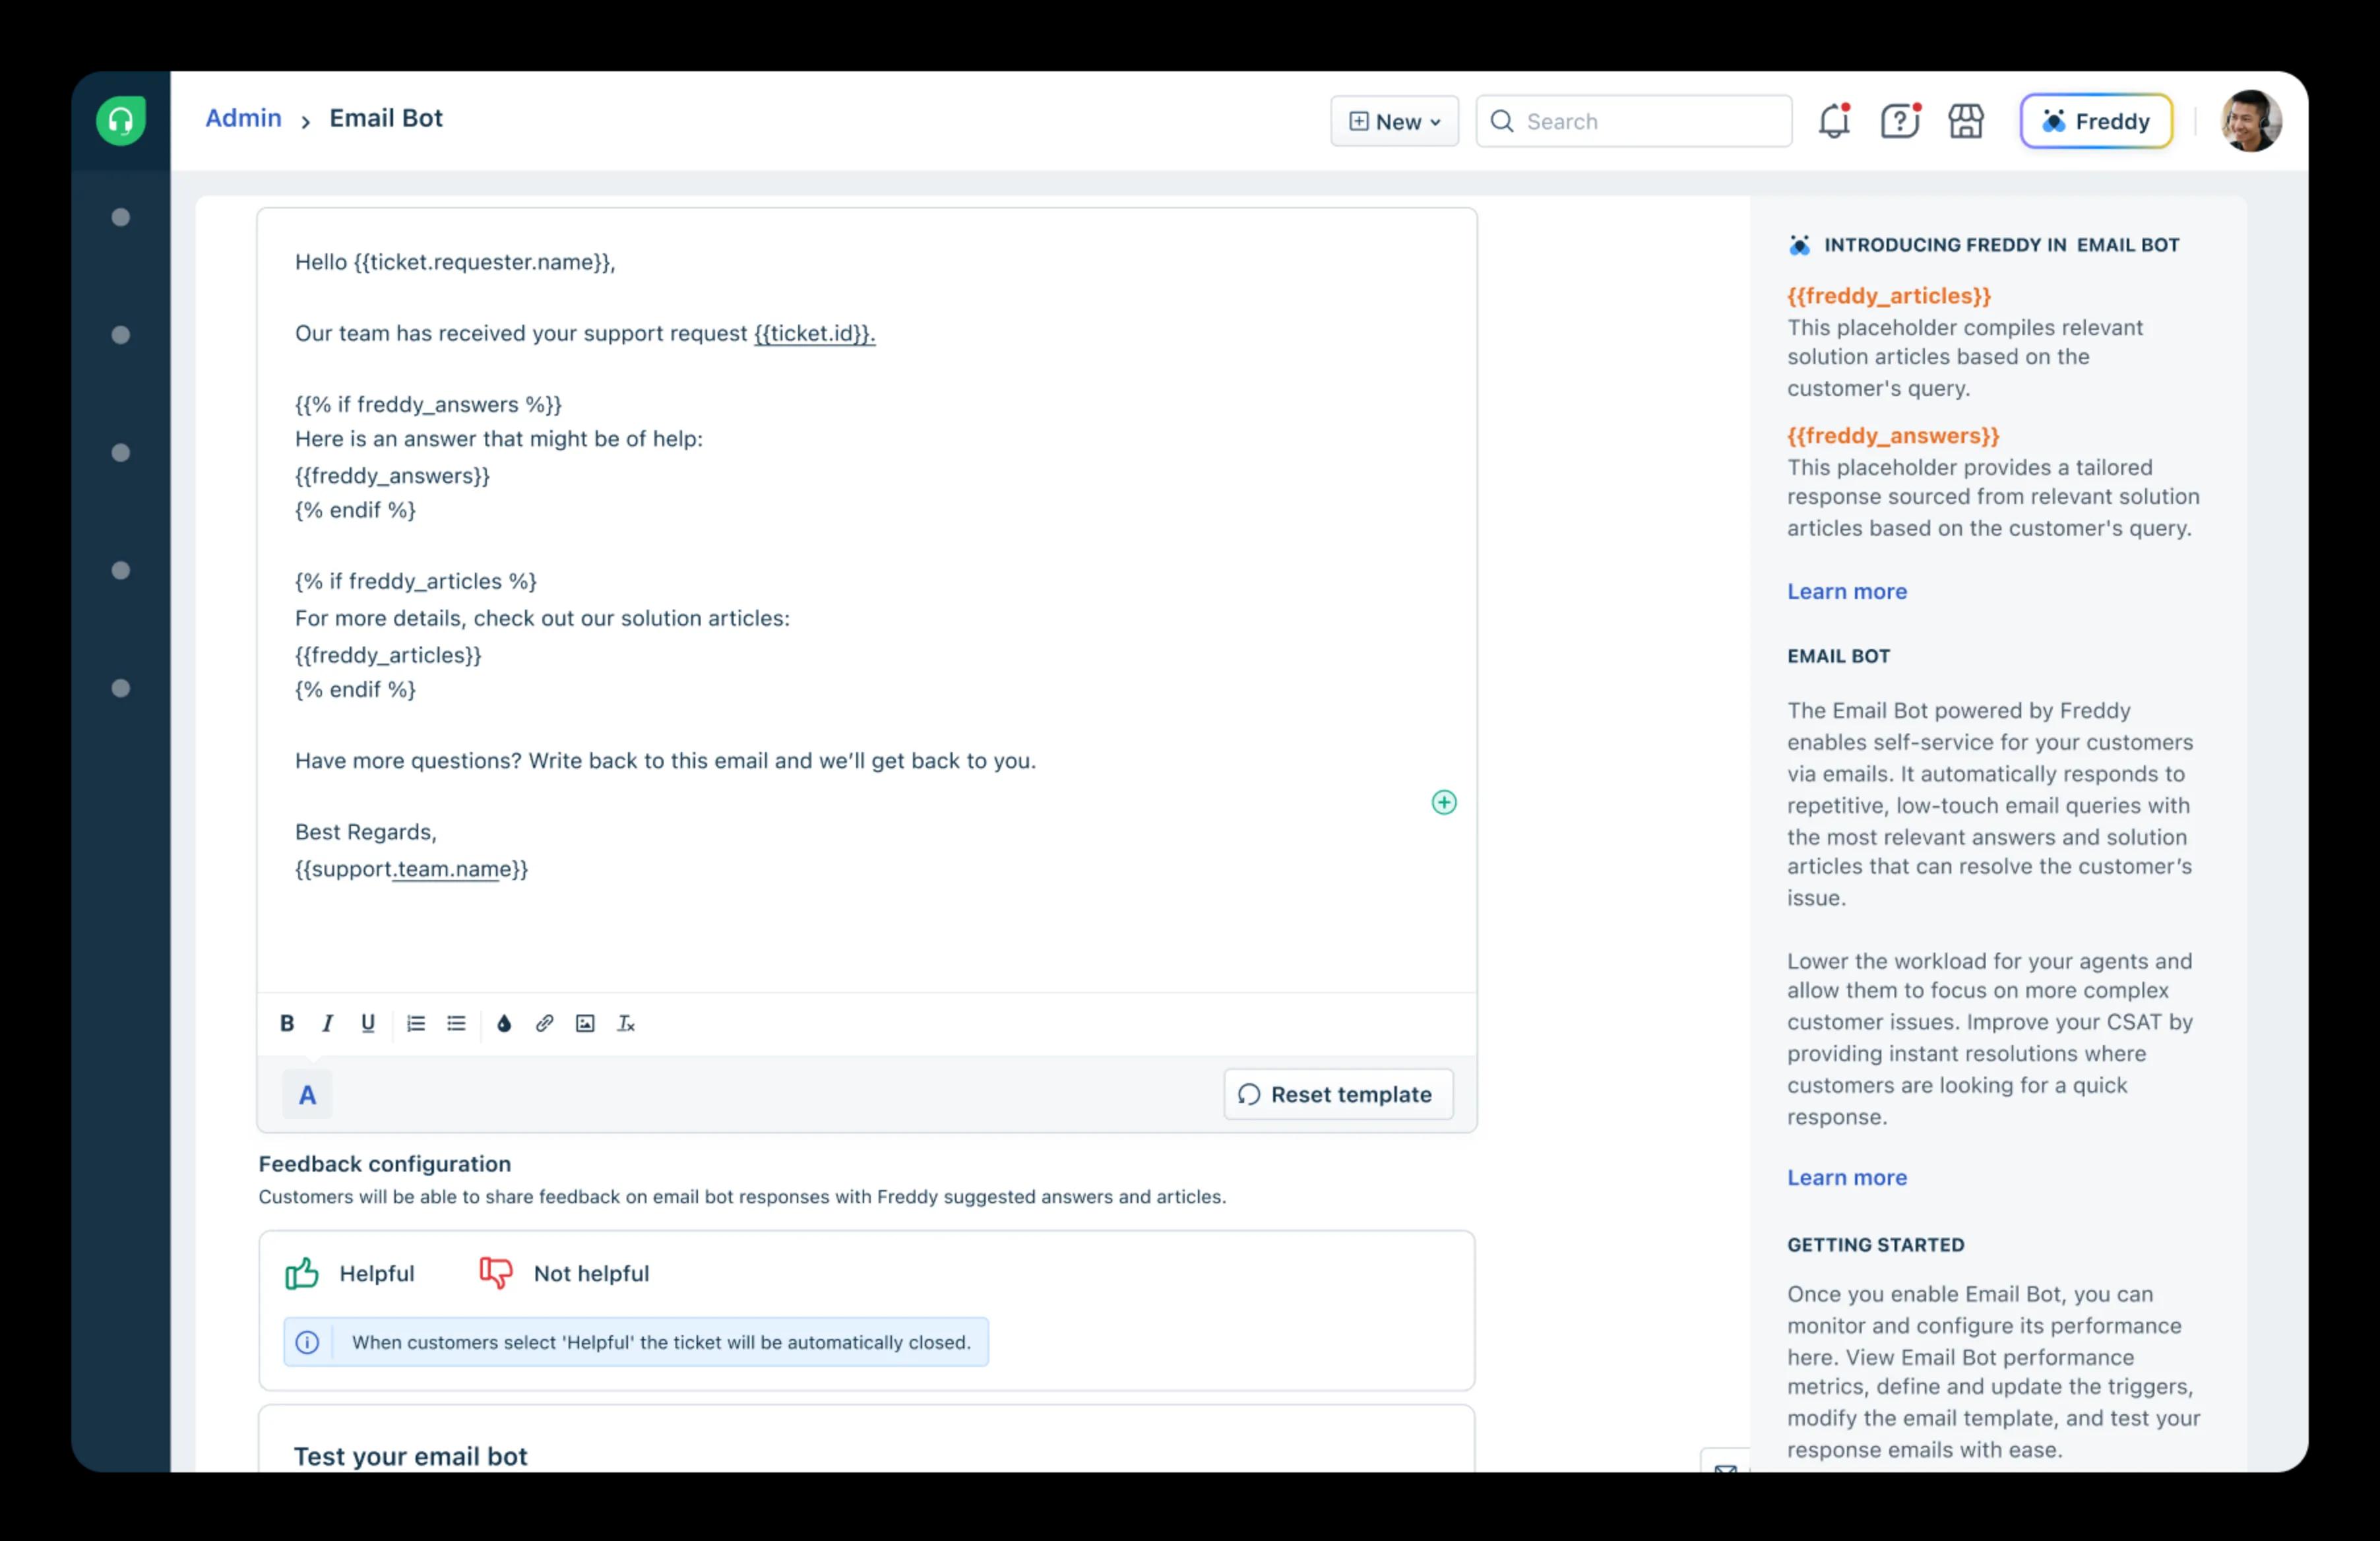The width and height of the screenshot is (2380, 1541).
Task: Select the first sidebar navigation dot
Action: click(x=121, y=217)
